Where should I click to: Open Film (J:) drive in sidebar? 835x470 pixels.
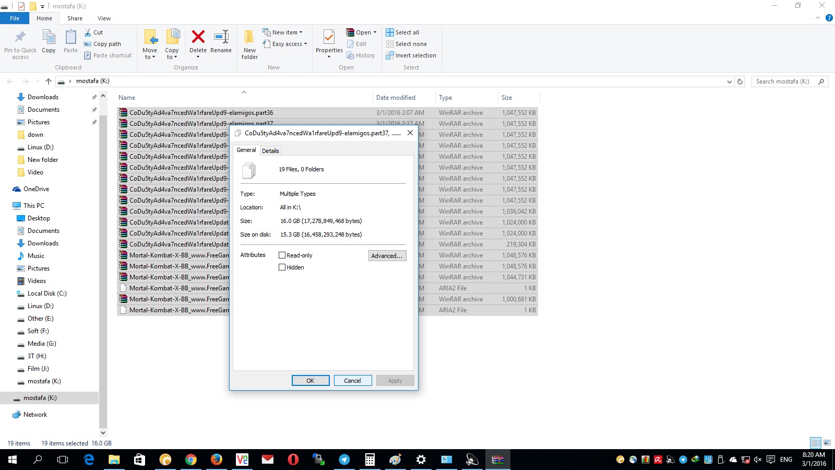[38, 369]
